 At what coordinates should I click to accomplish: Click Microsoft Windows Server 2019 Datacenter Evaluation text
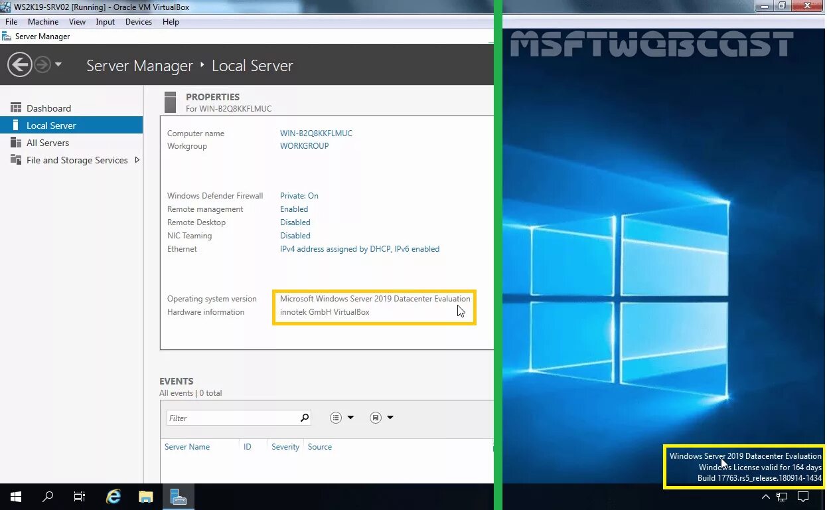coord(375,299)
